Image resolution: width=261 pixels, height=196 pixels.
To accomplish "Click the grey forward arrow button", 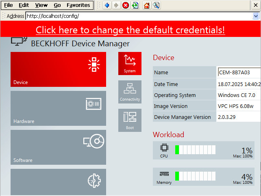I will (x=116, y=5).
